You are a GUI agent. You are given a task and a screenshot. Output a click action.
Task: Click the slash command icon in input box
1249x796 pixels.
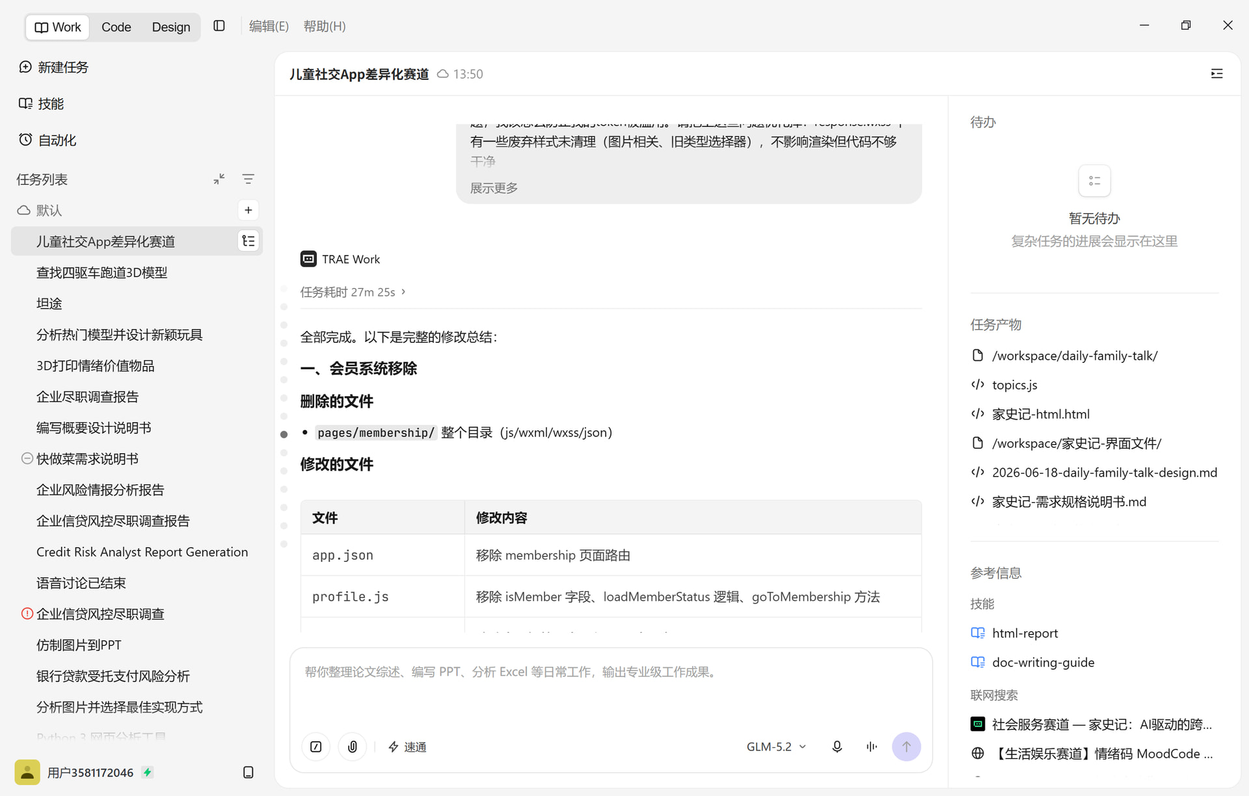[316, 747]
